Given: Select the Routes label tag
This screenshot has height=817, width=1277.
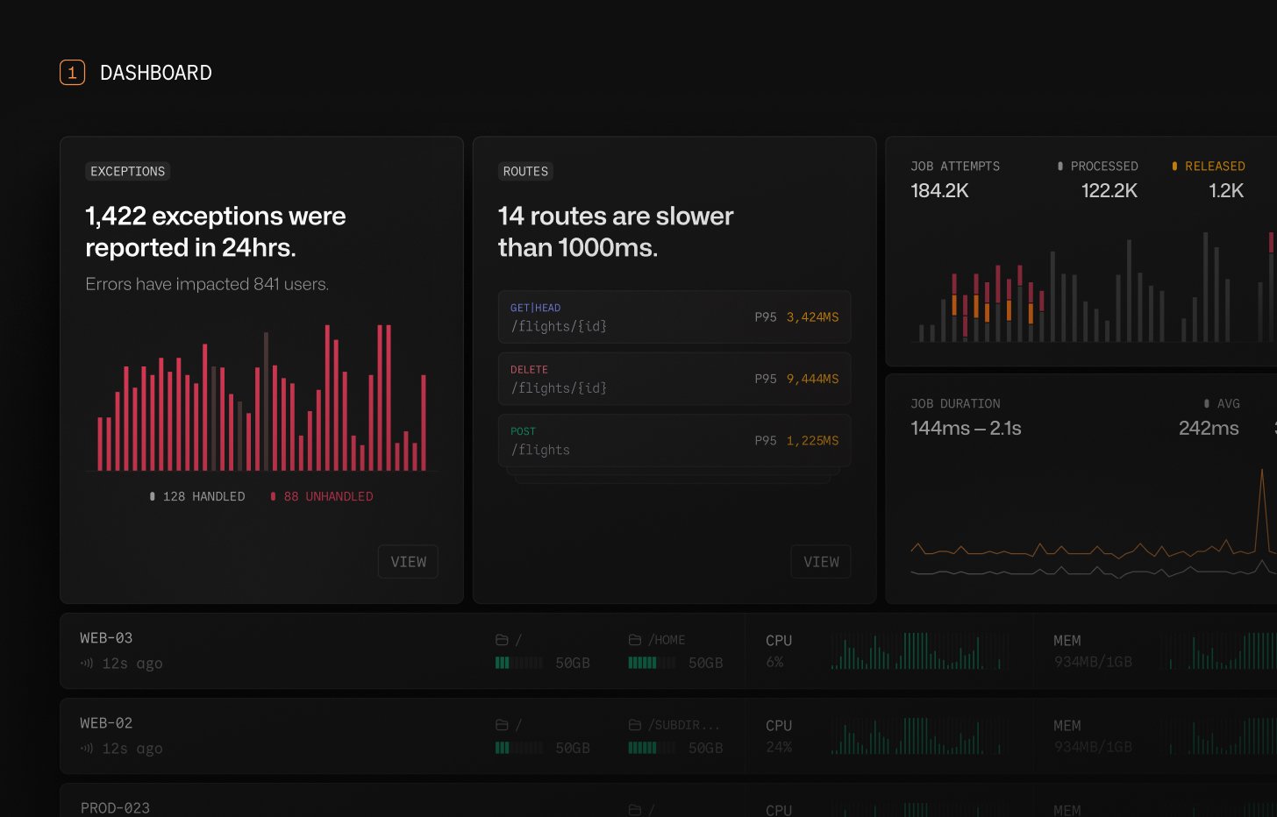Looking at the screenshot, I should [525, 172].
